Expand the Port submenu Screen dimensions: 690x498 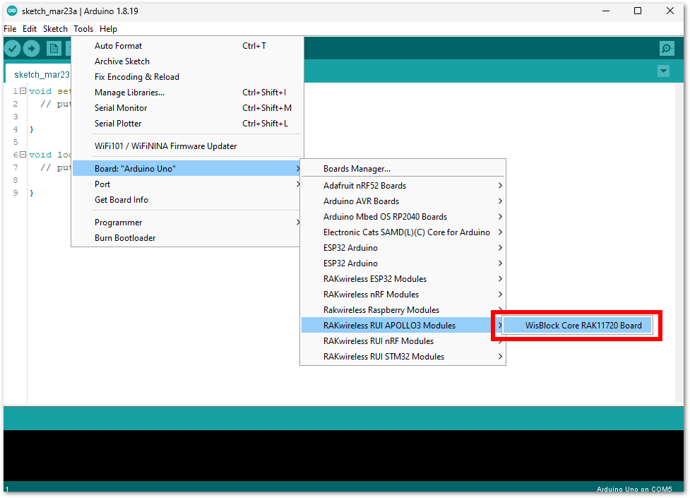click(187, 184)
